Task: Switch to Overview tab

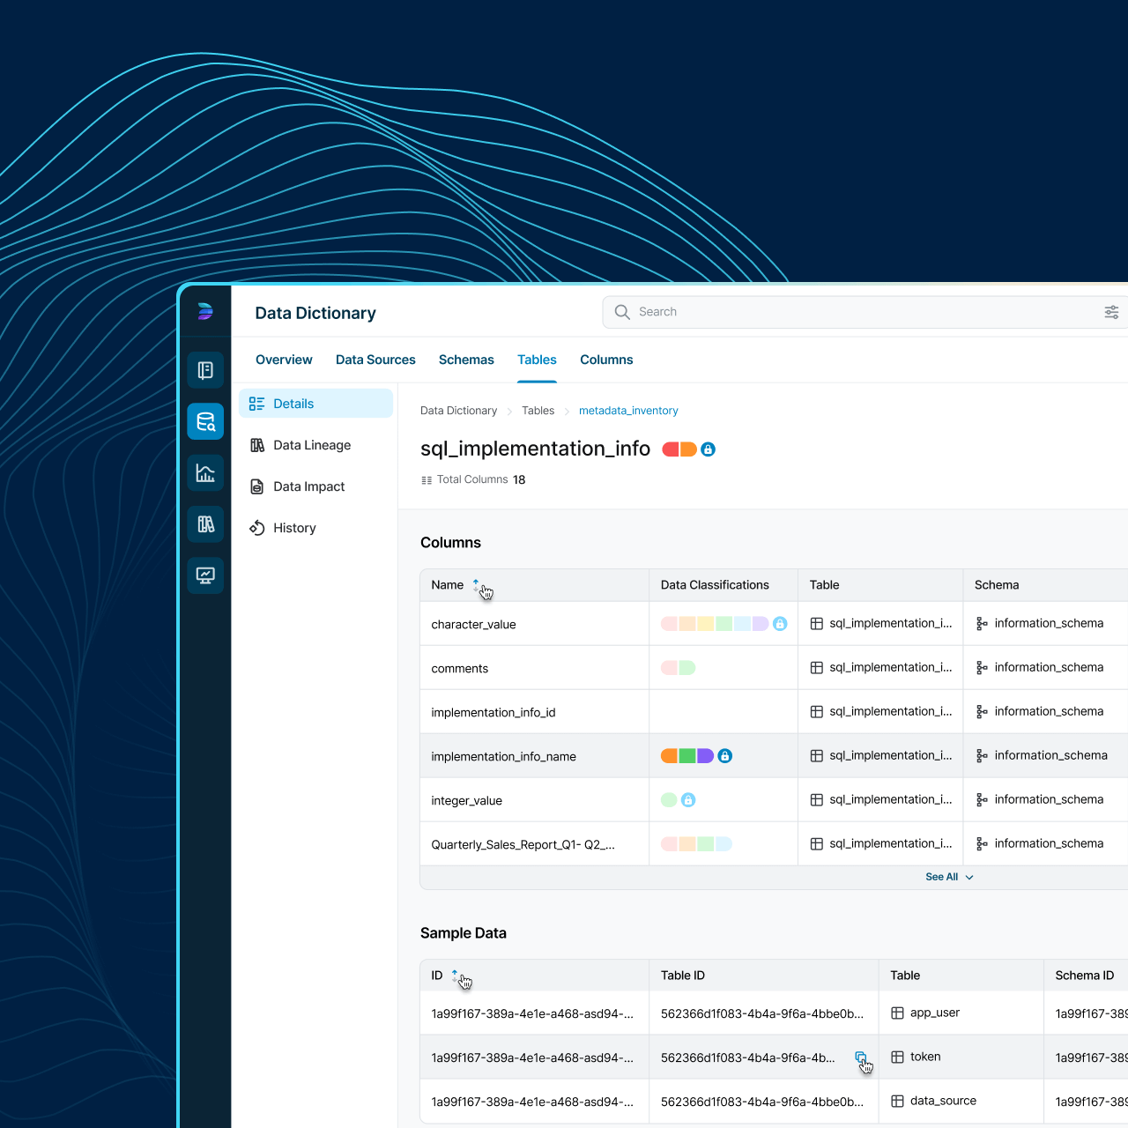Action: tap(284, 360)
